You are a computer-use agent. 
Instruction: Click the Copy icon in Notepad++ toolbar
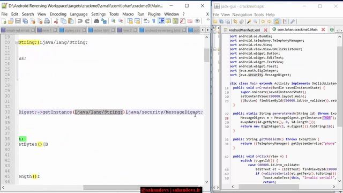[63, 21]
